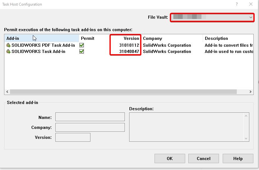Click into the Company field
Screen dimensions: 259x170
click(90, 127)
